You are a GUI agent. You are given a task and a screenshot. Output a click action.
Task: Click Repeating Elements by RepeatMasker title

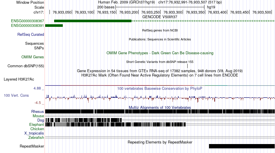coord(160,142)
